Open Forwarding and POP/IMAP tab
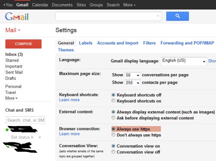This screenshot has width=216, height=161. (x=187, y=43)
